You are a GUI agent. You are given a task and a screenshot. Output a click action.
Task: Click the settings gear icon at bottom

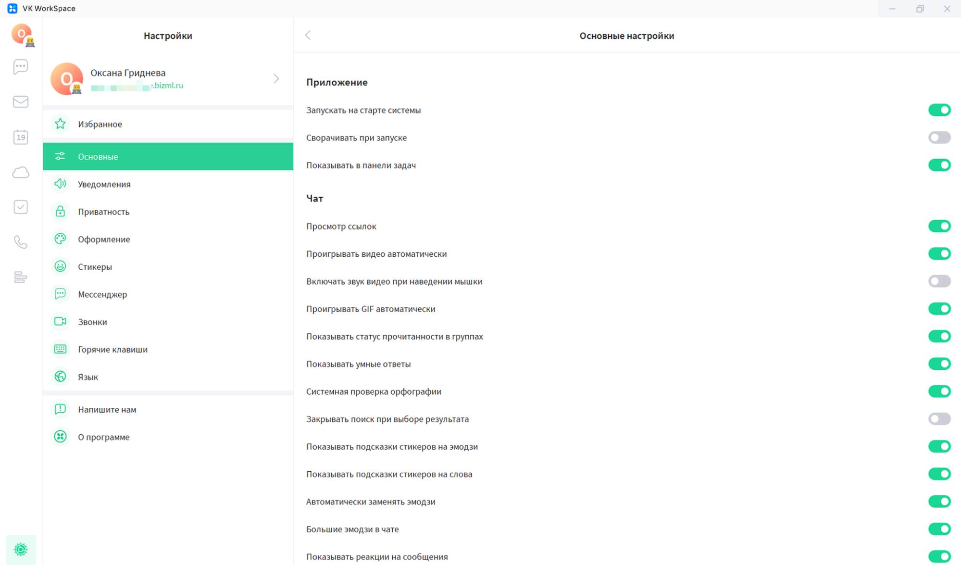click(x=21, y=549)
